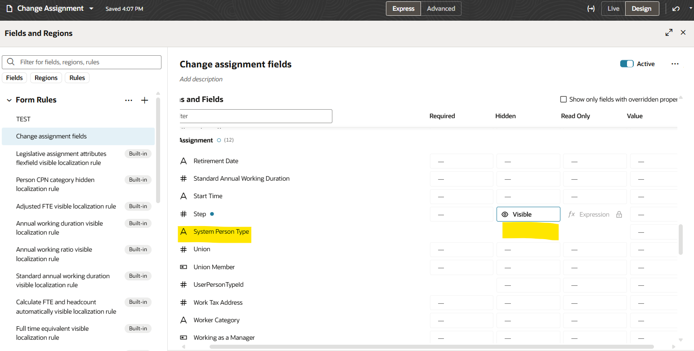The width and height of the screenshot is (694, 351).
Task: Open the small dropdown arrow next to undo
Action: pos(690,8)
